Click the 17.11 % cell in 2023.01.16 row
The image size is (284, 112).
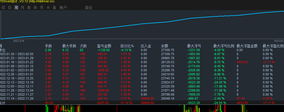pos(268,62)
